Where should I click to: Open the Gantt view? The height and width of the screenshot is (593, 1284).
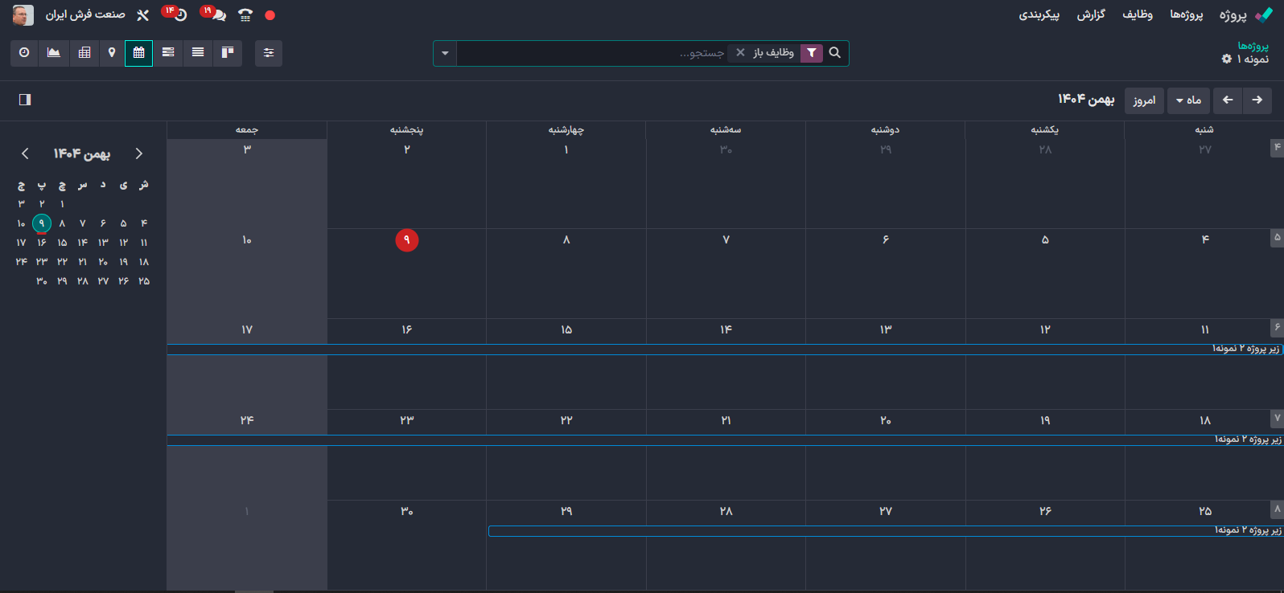(168, 53)
